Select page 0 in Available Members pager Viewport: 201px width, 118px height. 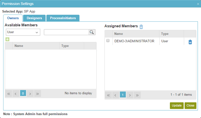[23, 93]
